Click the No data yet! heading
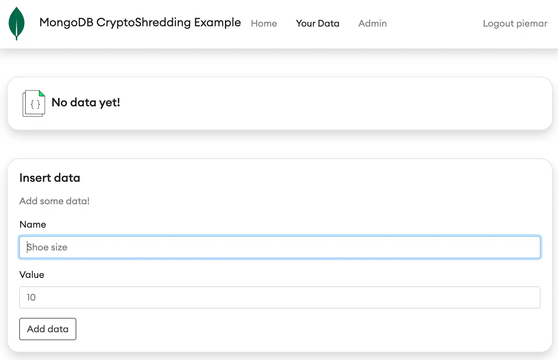This screenshot has width=558, height=360. [x=85, y=102]
